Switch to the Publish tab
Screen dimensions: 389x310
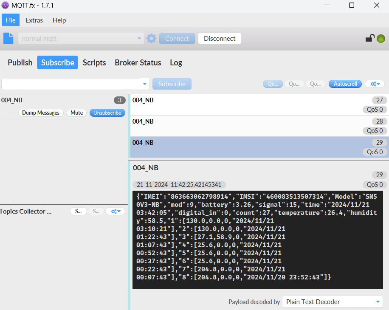[x=20, y=62]
